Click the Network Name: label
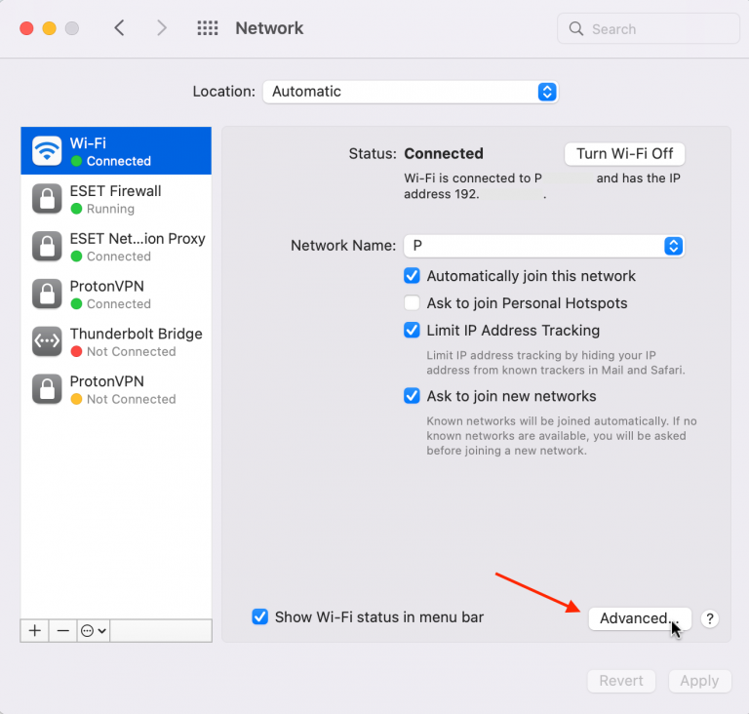This screenshot has width=749, height=714. tap(343, 246)
